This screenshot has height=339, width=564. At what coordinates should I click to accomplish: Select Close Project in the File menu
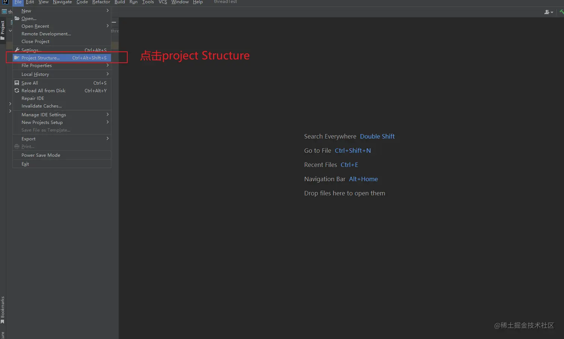[62, 41]
